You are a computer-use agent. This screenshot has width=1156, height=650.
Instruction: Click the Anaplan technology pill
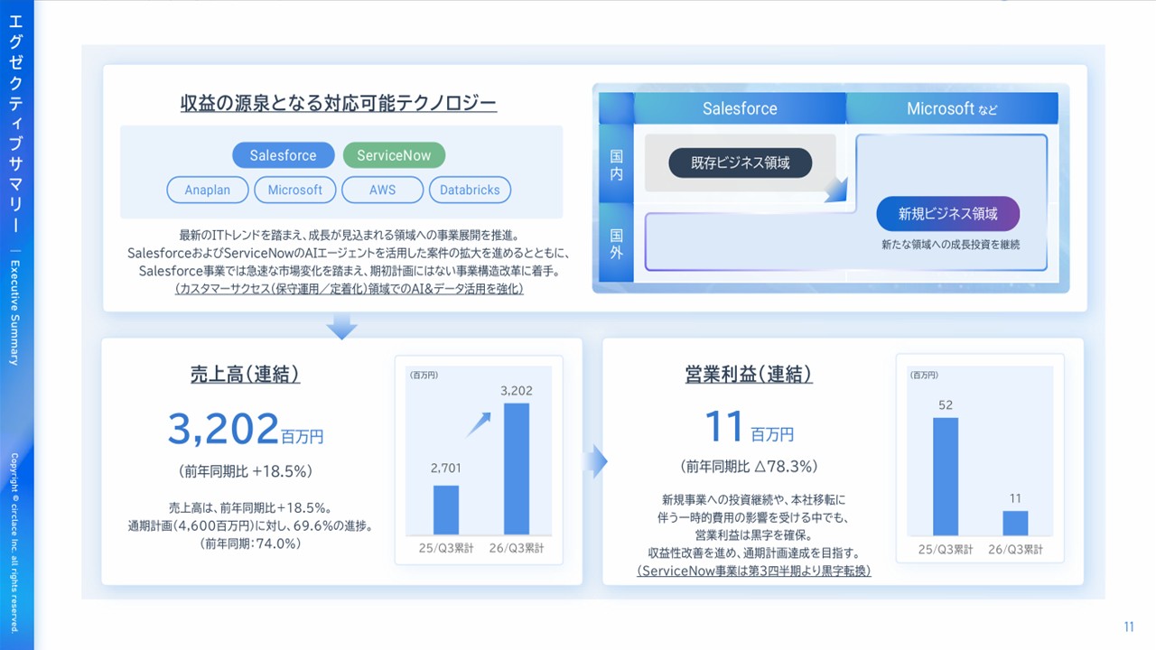(207, 190)
